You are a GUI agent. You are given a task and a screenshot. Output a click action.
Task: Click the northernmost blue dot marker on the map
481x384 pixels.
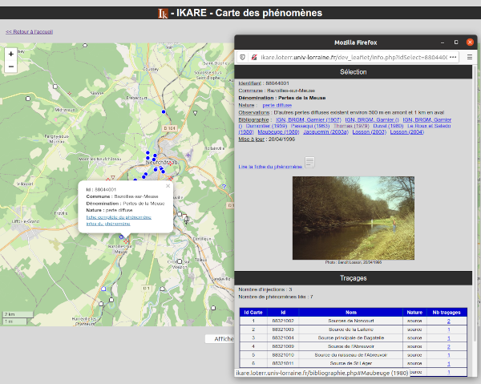pyautogui.click(x=163, y=112)
